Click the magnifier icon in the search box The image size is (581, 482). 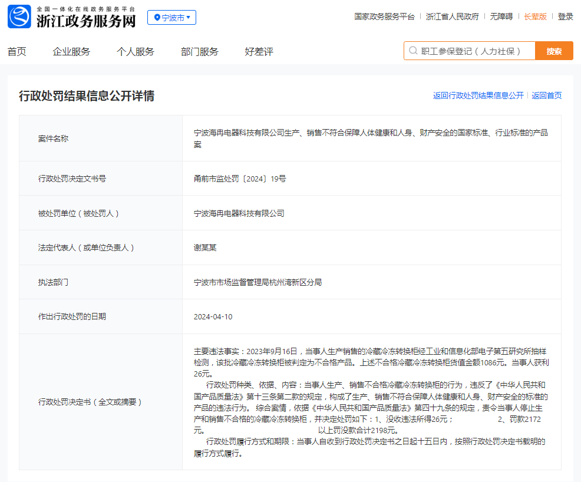(x=413, y=51)
